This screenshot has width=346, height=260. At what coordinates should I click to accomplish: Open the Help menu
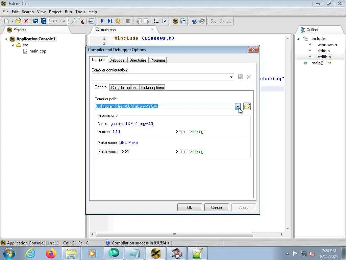tap(93, 12)
